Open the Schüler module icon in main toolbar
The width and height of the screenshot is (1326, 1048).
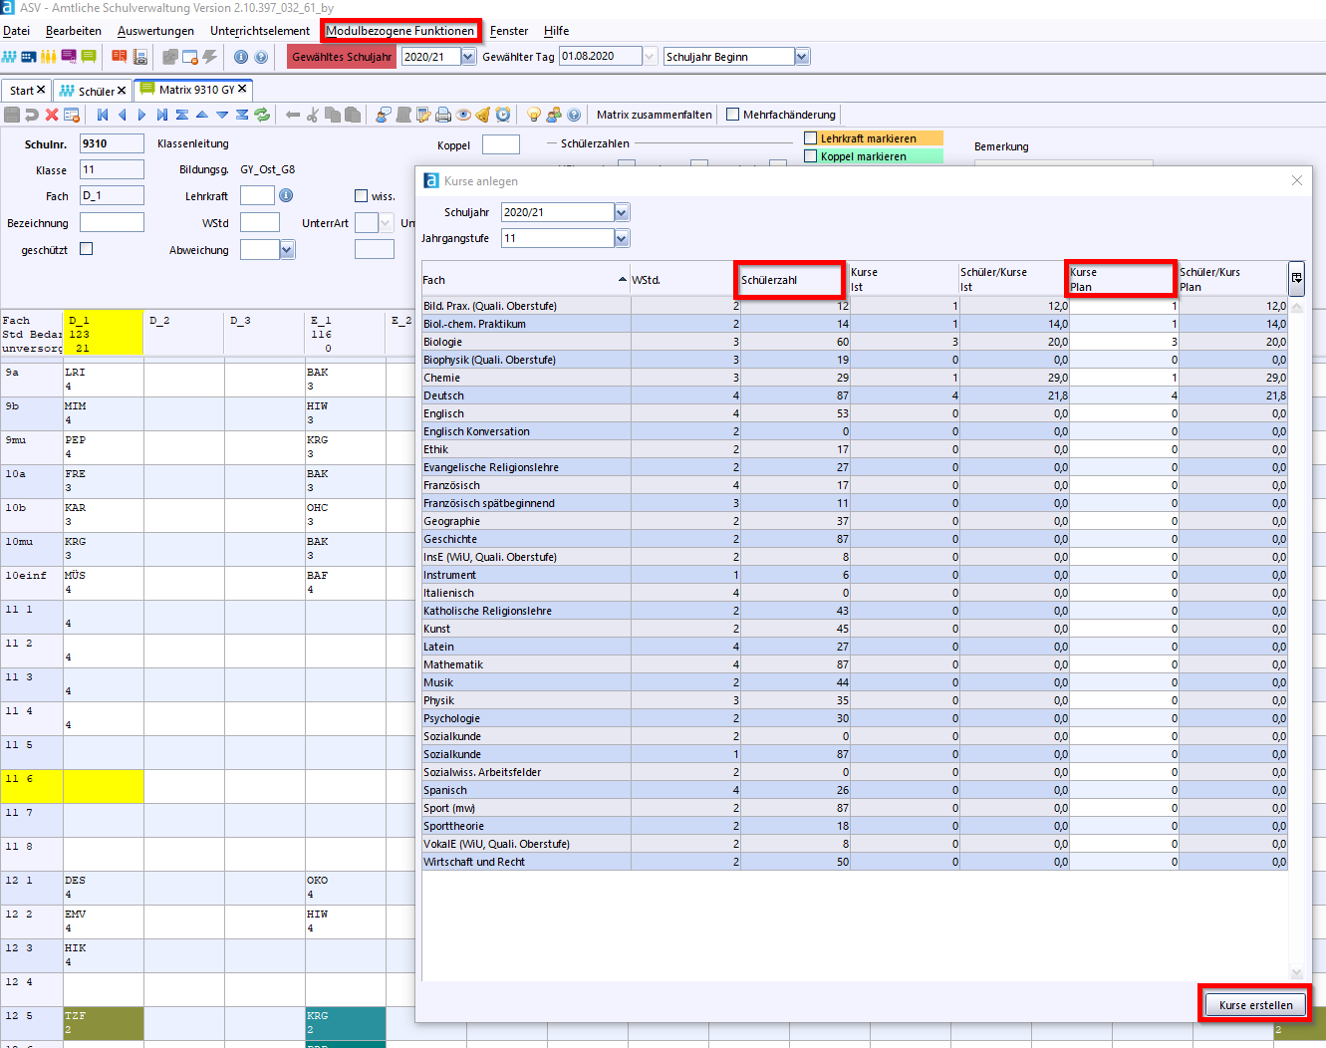pos(9,57)
